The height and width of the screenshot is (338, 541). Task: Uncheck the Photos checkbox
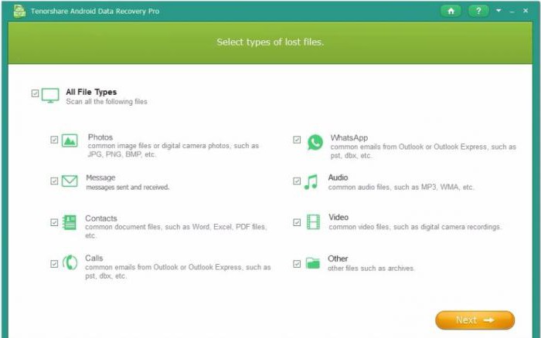click(54, 140)
